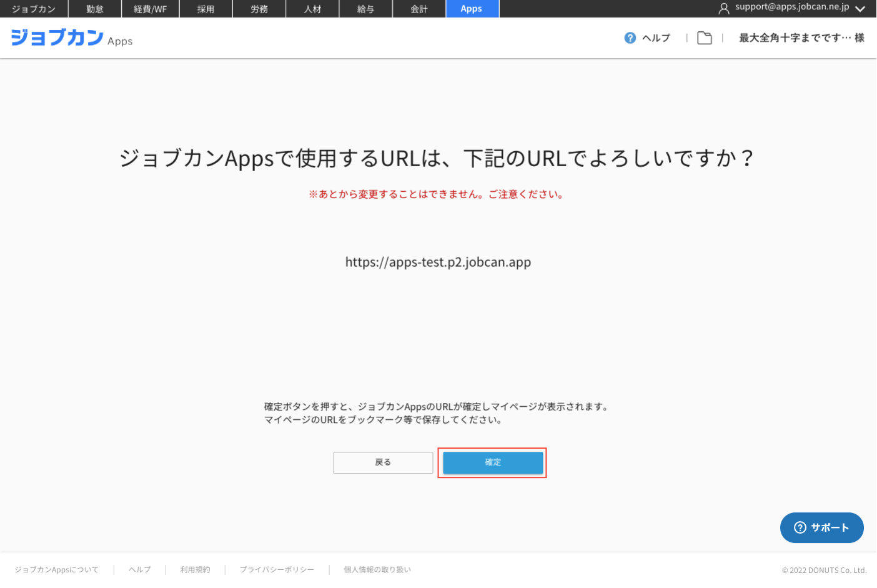
Task: Open the 採用 tab
Action: (x=206, y=9)
